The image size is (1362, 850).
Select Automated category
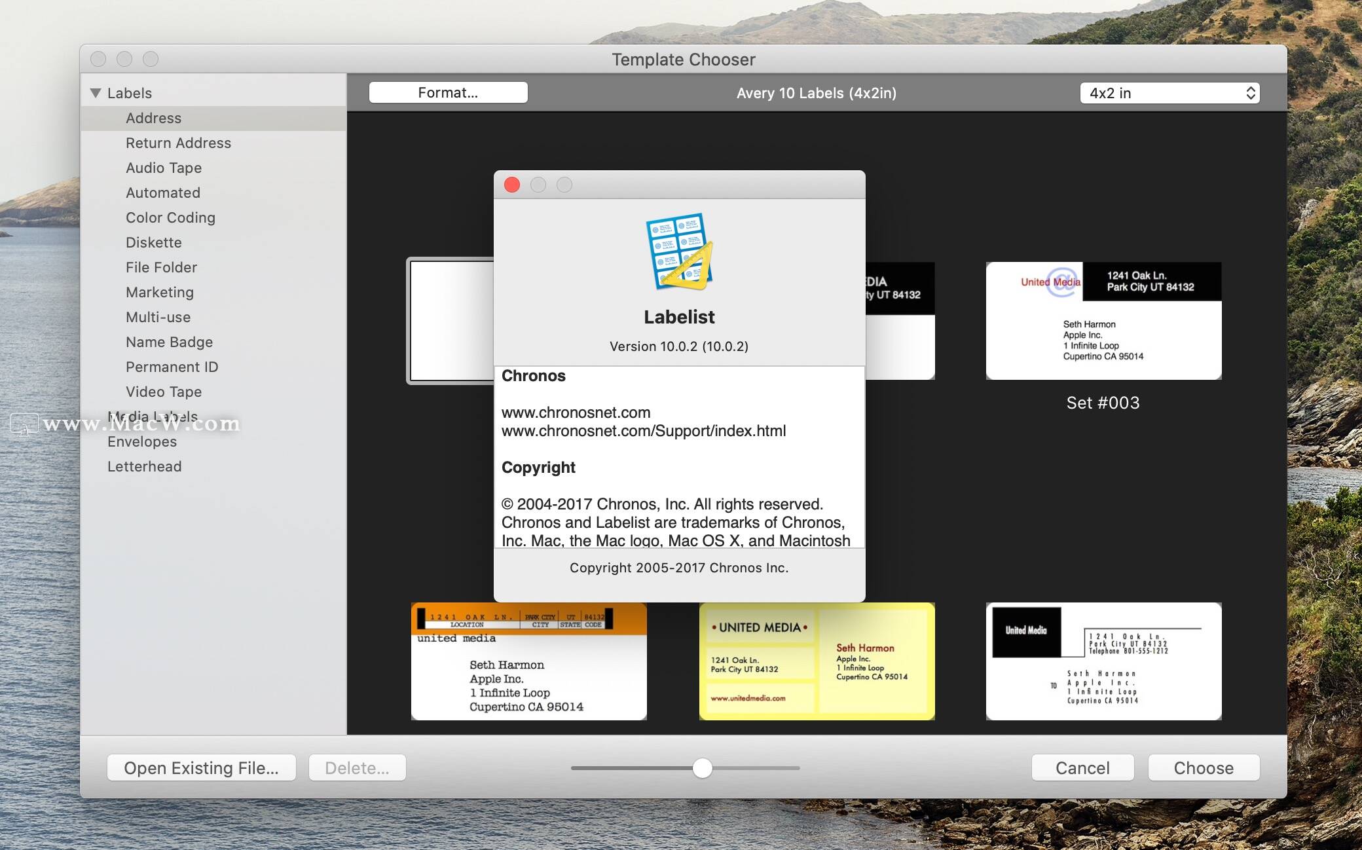tap(163, 193)
